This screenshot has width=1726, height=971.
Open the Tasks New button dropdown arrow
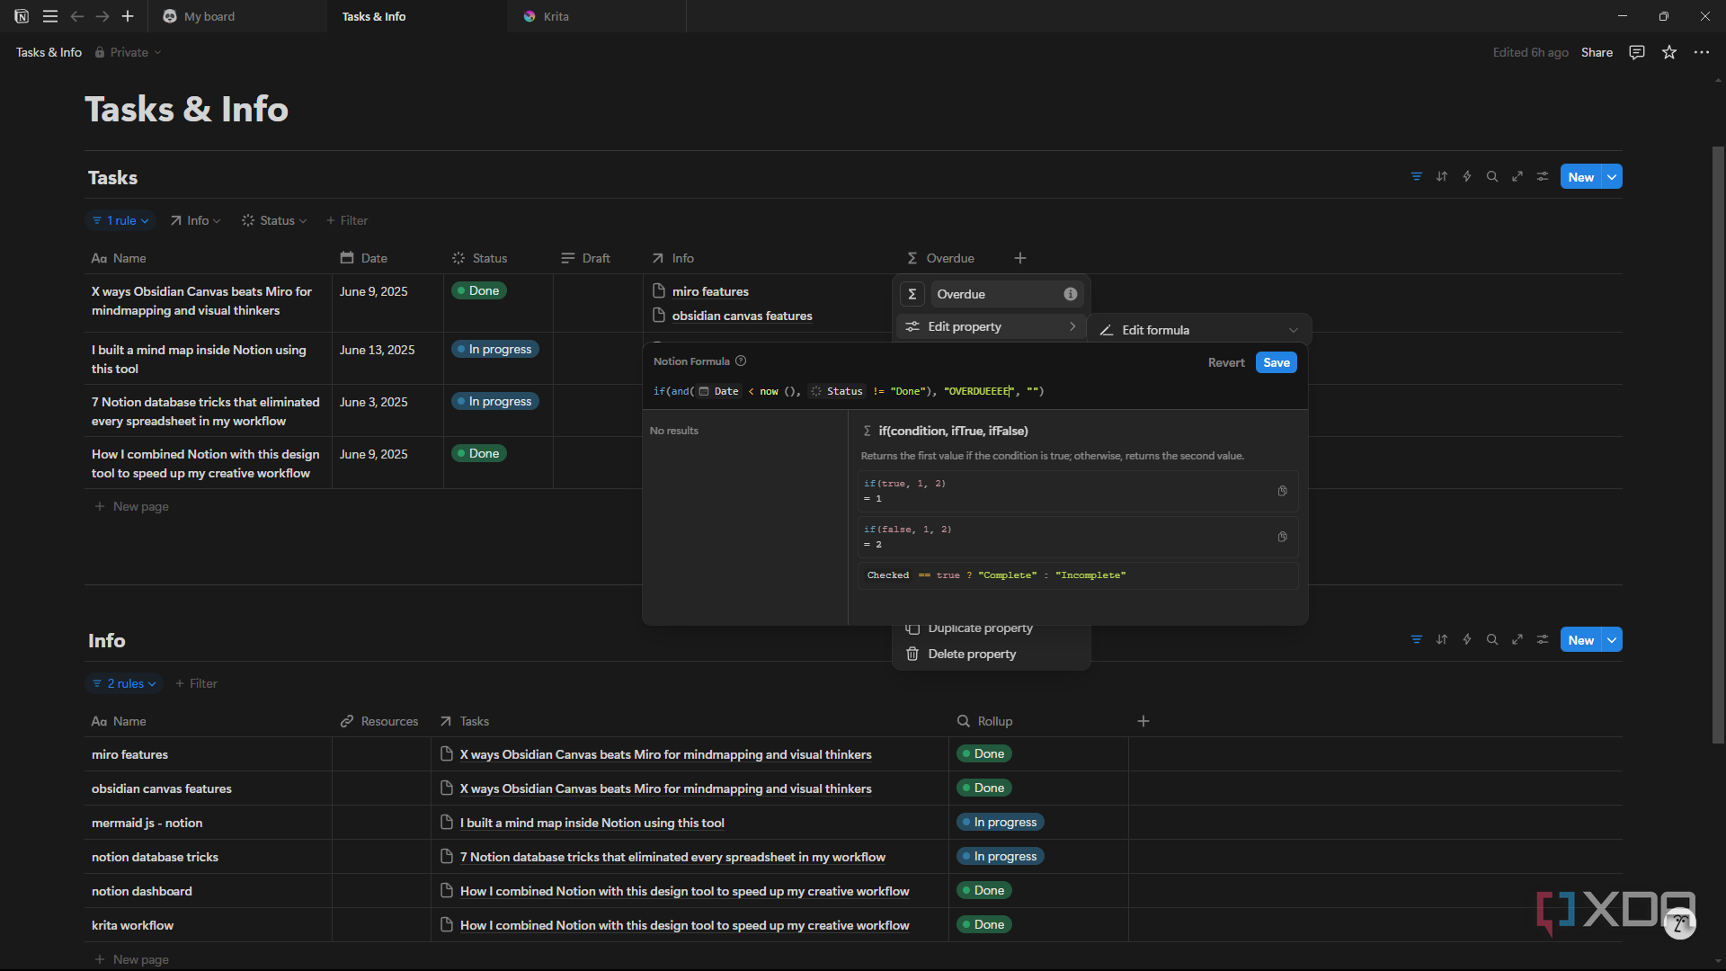(1613, 177)
